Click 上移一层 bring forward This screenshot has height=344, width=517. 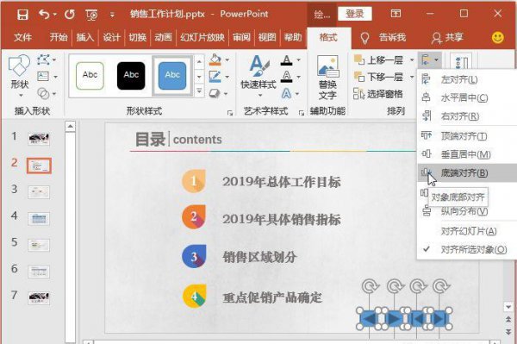click(378, 59)
